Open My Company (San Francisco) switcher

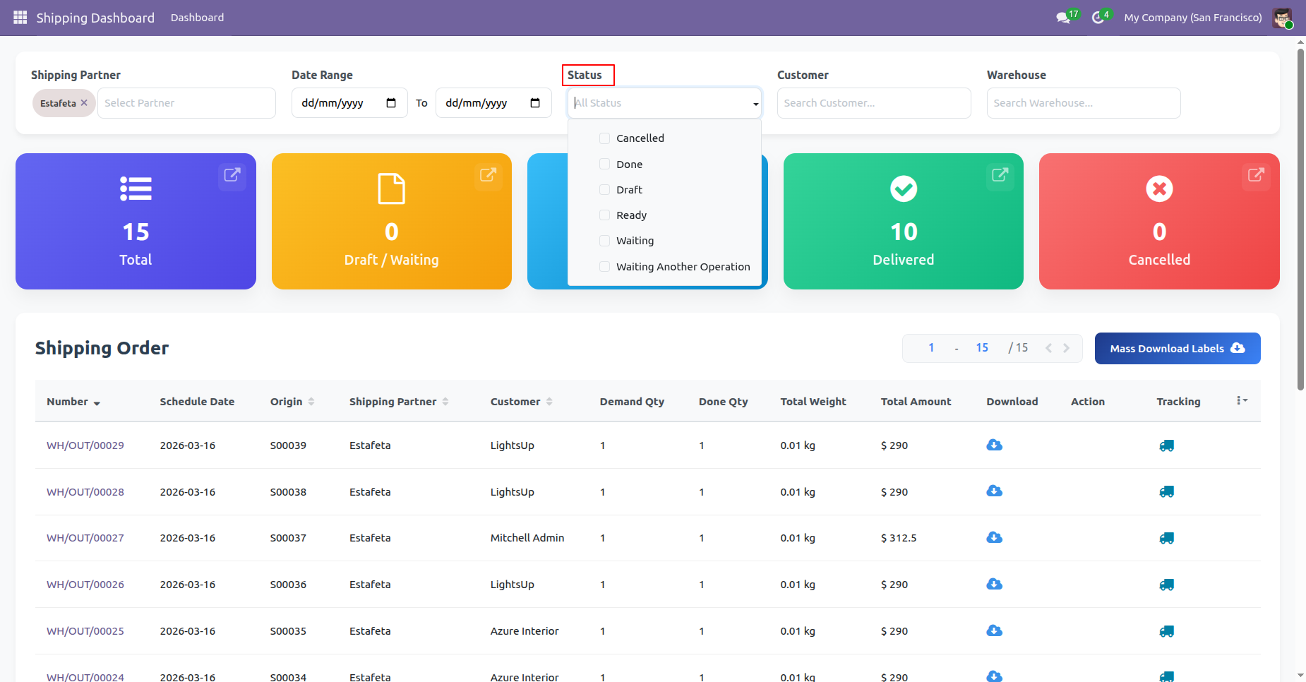pyautogui.click(x=1192, y=18)
